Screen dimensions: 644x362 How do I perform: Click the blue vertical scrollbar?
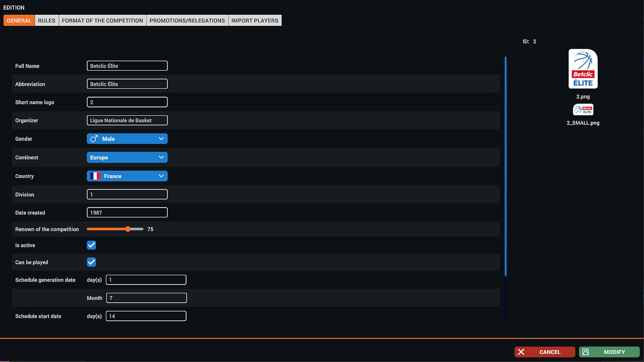coord(505,166)
